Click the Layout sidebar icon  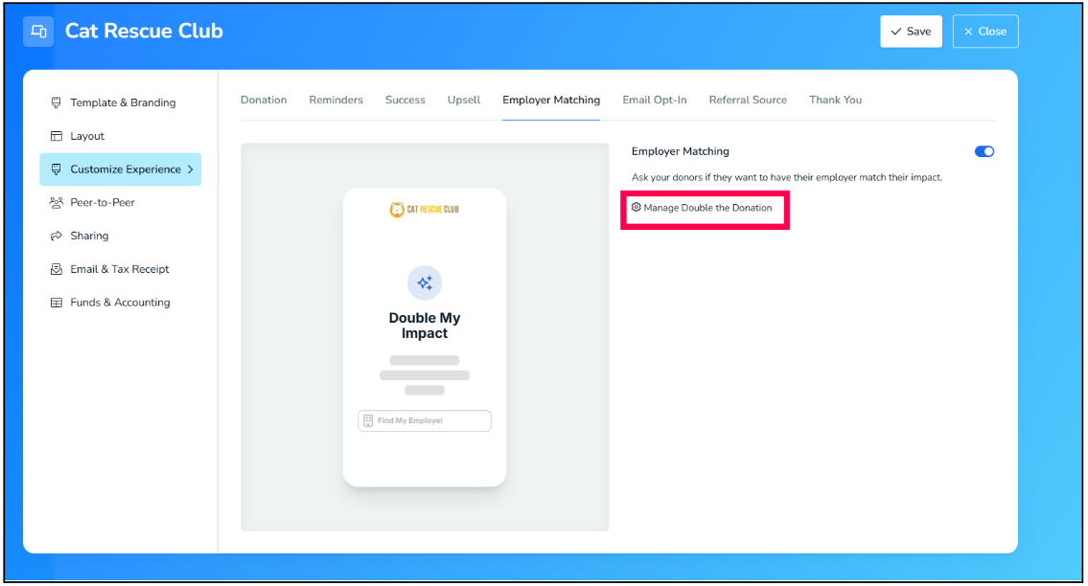(x=57, y=136)
